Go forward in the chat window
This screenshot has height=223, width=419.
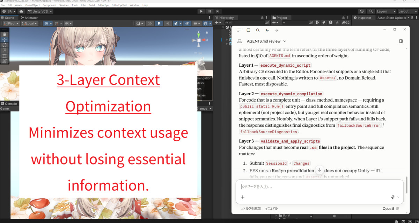click(x=276, y=30)
